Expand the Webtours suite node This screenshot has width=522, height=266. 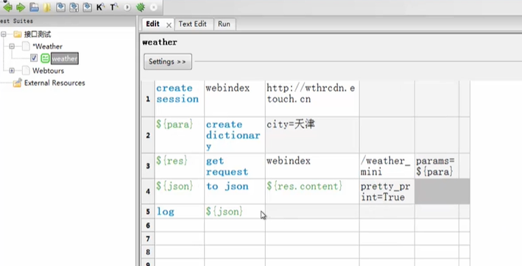(x=12, y=71)
